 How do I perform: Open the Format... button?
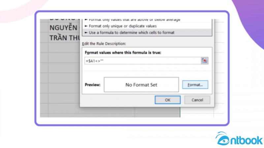click(195, 85)
